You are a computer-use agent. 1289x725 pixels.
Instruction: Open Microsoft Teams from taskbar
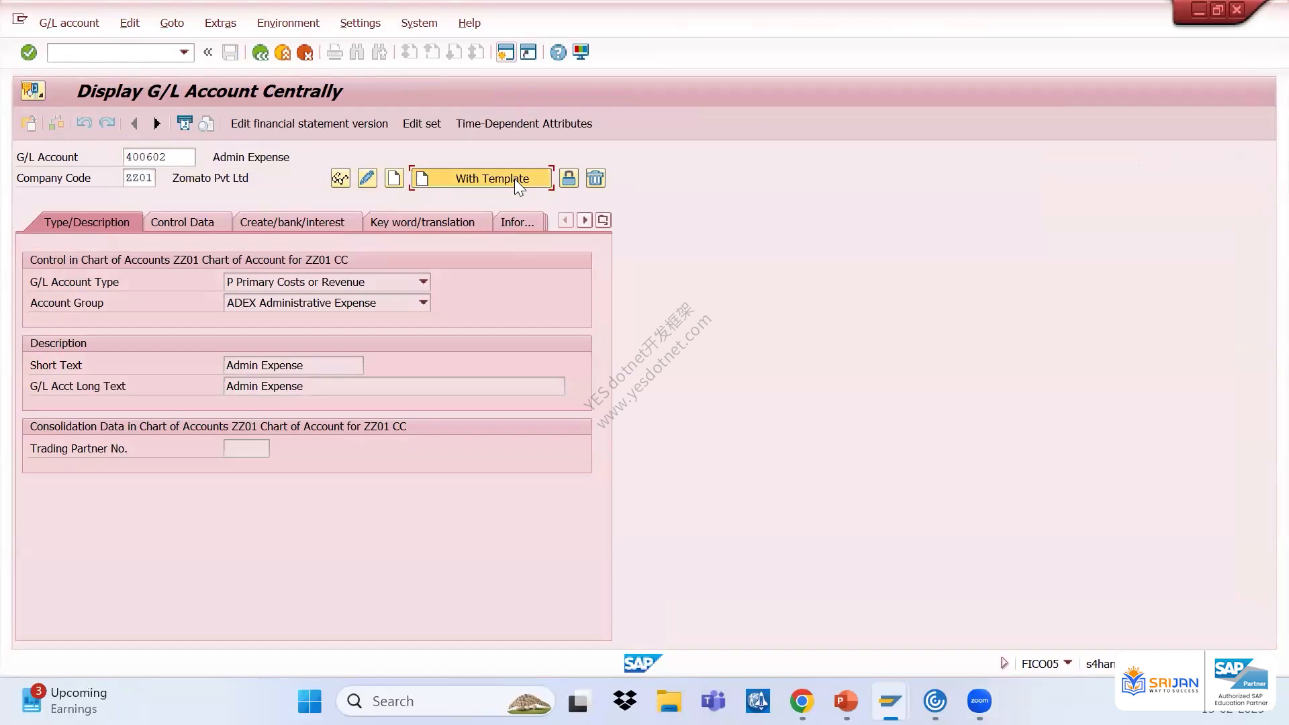click(x=713, y=702)
